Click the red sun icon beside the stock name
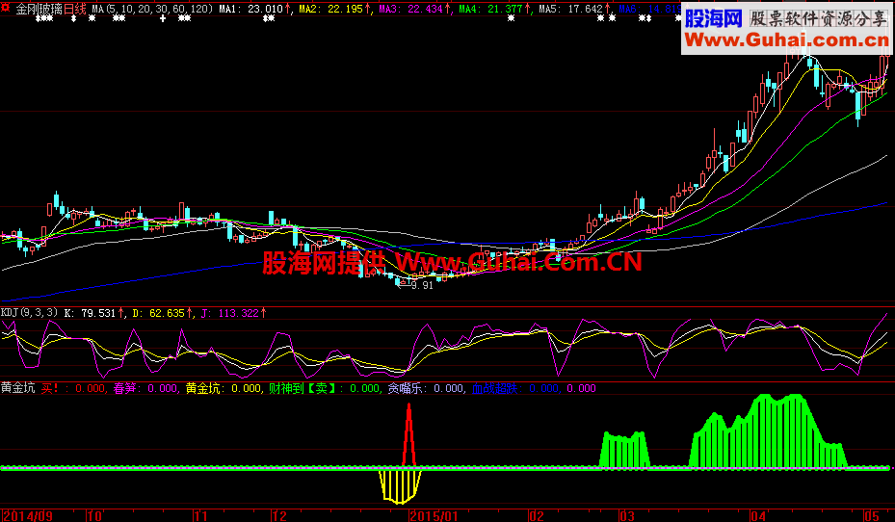The height and width of the screenshot is (522, 895). click(x=6, y=8)
